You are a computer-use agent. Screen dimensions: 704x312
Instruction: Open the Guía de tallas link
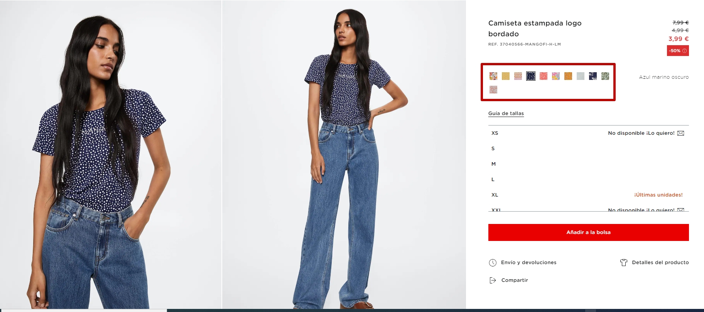click(x=506, y=114)
